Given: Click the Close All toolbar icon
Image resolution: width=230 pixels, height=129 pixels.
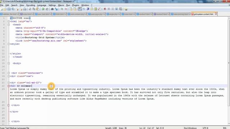Looking at the screenshot, I should [x=21, y=9].
